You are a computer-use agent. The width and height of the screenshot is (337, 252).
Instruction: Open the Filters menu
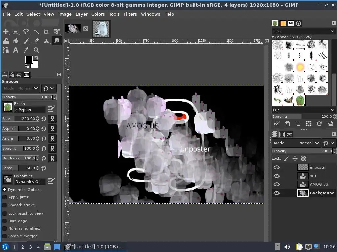(x=130, y=14)
